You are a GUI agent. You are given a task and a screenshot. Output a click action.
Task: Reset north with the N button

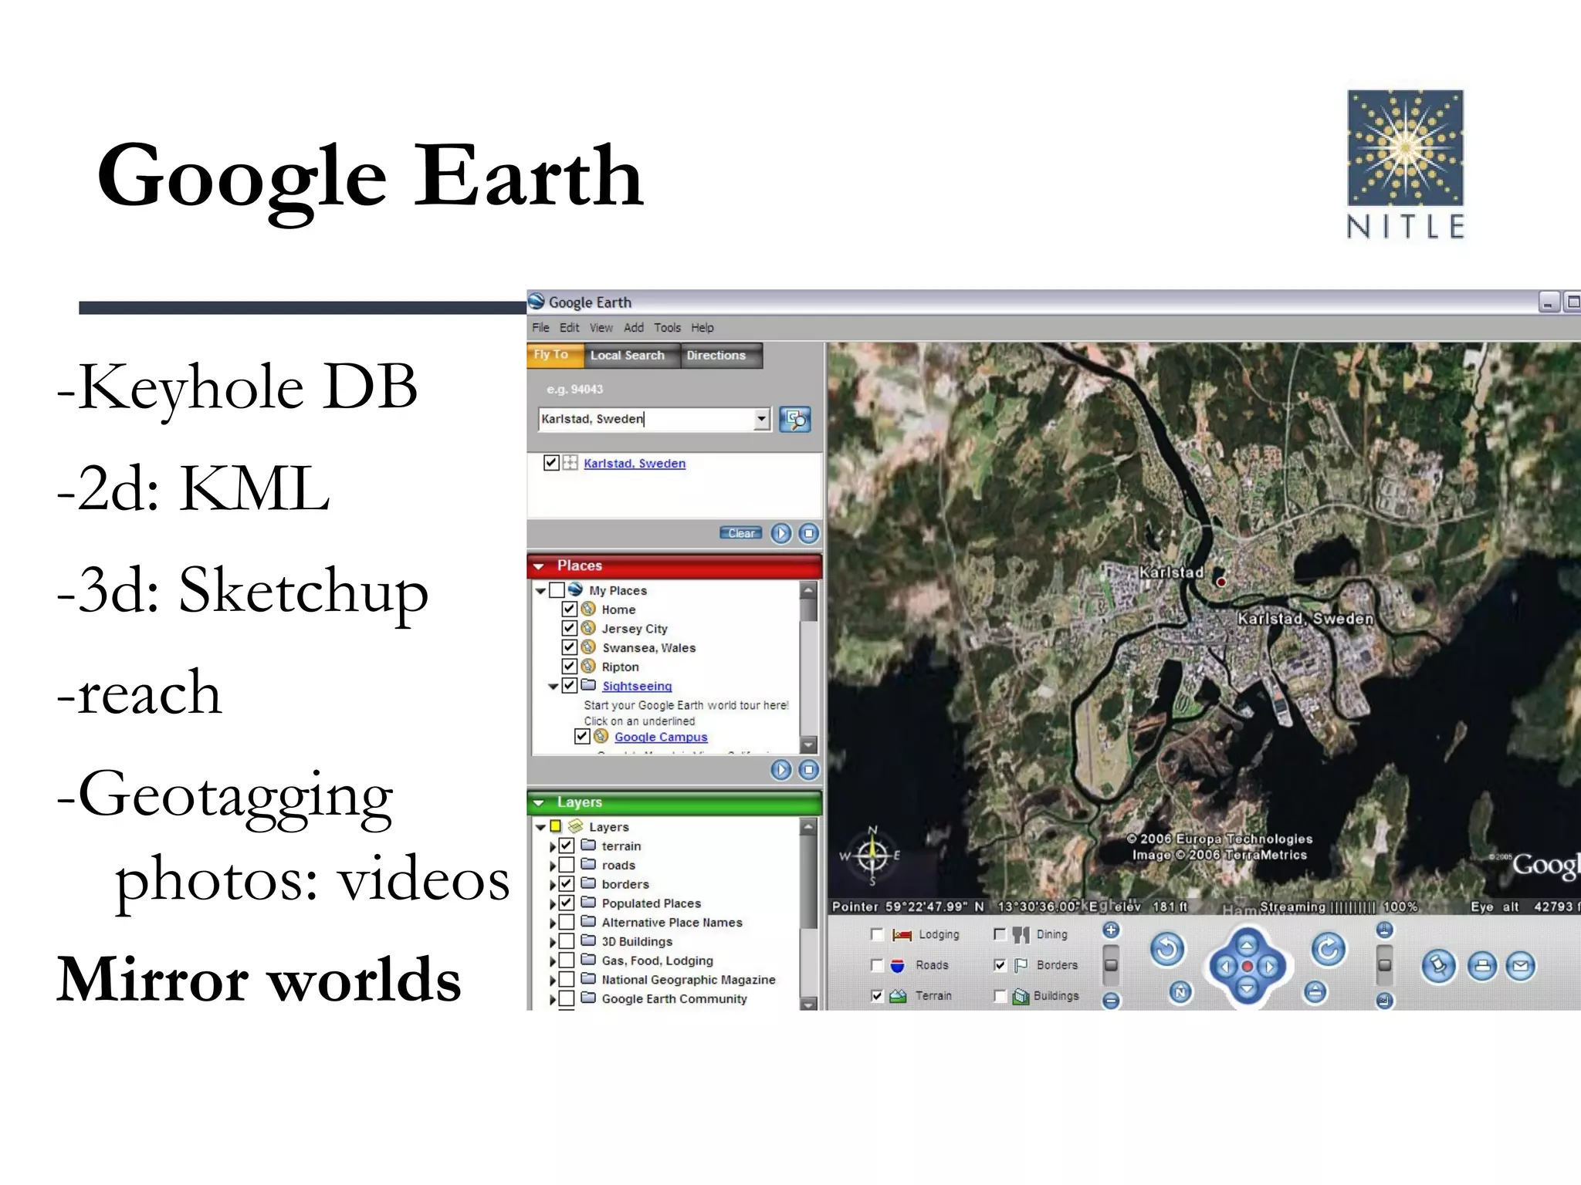pos(1180,992)
